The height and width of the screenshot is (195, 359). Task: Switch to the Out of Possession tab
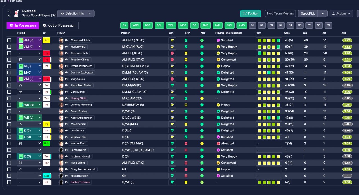tap(59, 25)
